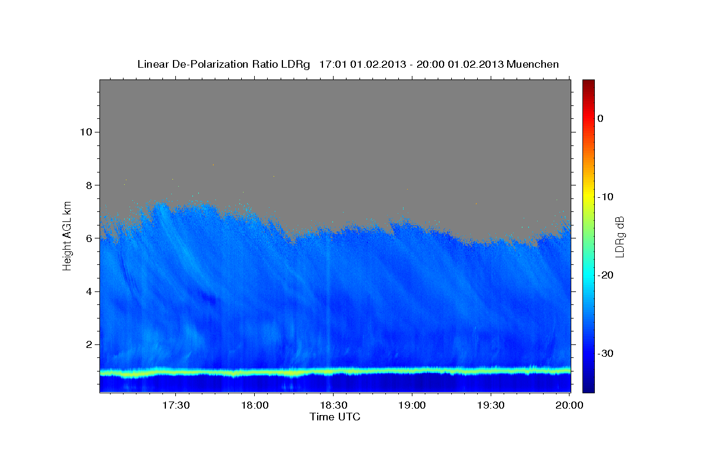Click the 'Time UTC' axis title

335,417
